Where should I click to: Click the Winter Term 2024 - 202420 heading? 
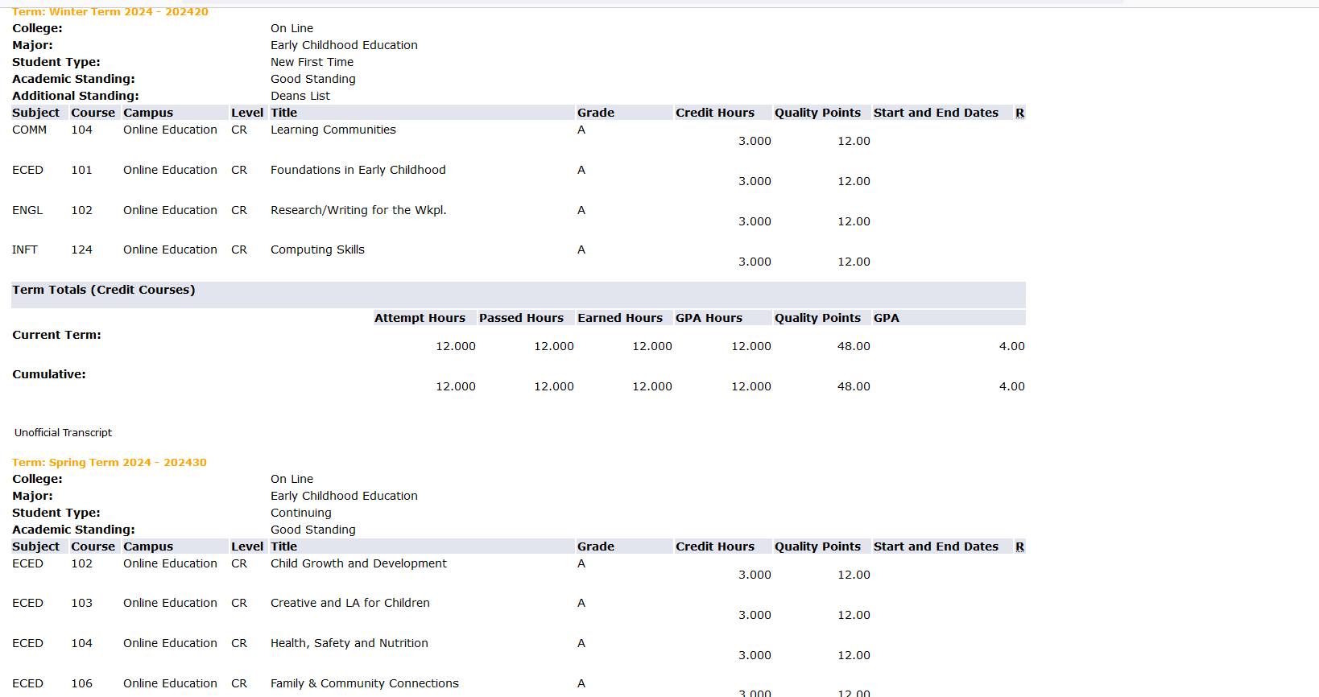pyautogui.click(x=110, y=12)
